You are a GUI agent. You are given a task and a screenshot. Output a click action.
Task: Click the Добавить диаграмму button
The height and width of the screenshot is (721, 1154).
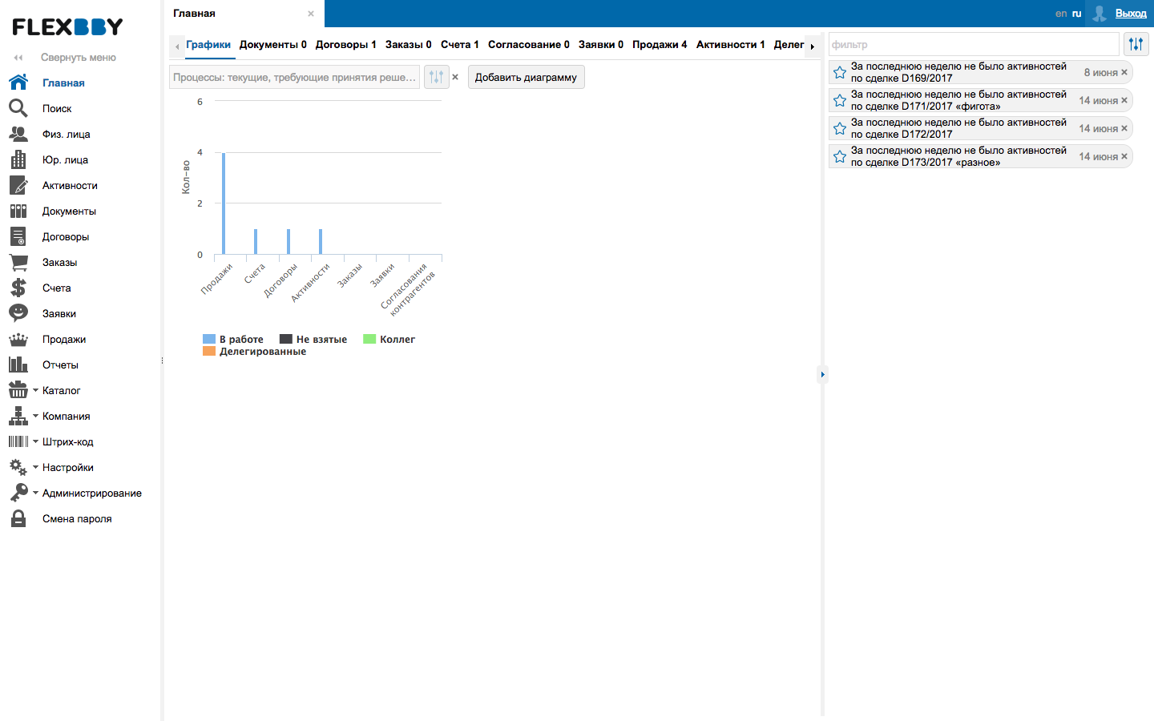(526, 78)
